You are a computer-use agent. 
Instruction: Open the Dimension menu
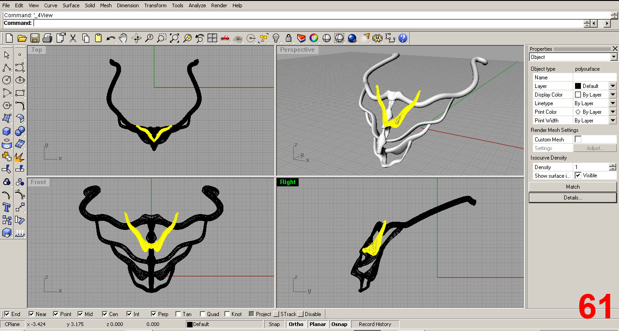128,5
